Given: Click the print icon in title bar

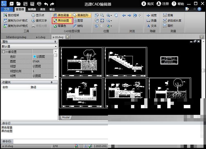Looking at the screenshot, I should click(39, 4).
